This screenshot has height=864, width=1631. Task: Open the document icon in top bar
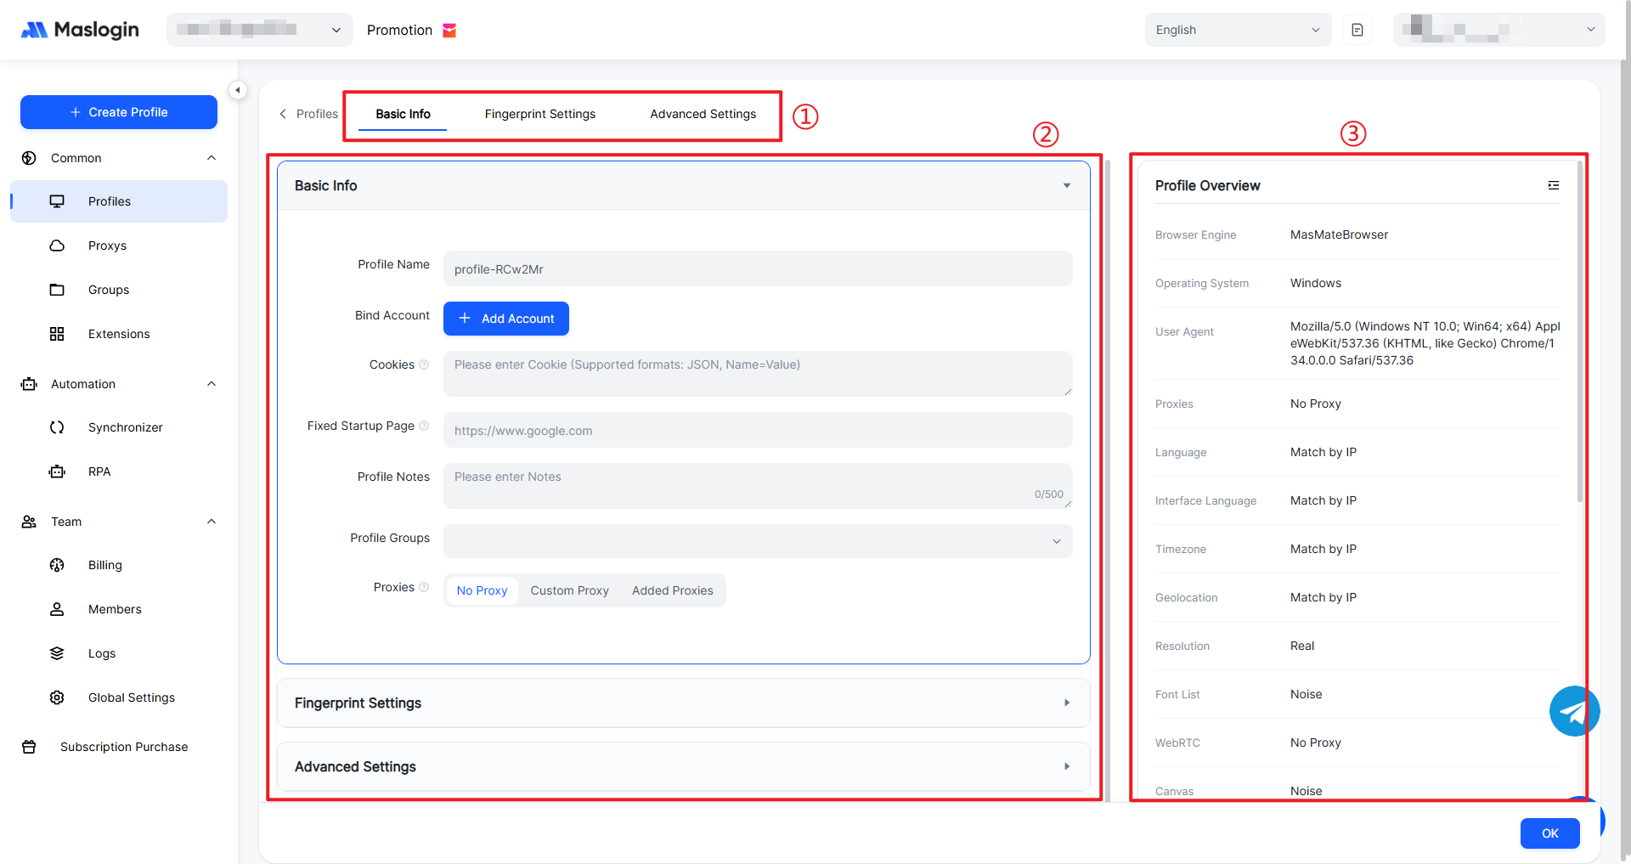pyautogui.click(x=1357, y=30)
